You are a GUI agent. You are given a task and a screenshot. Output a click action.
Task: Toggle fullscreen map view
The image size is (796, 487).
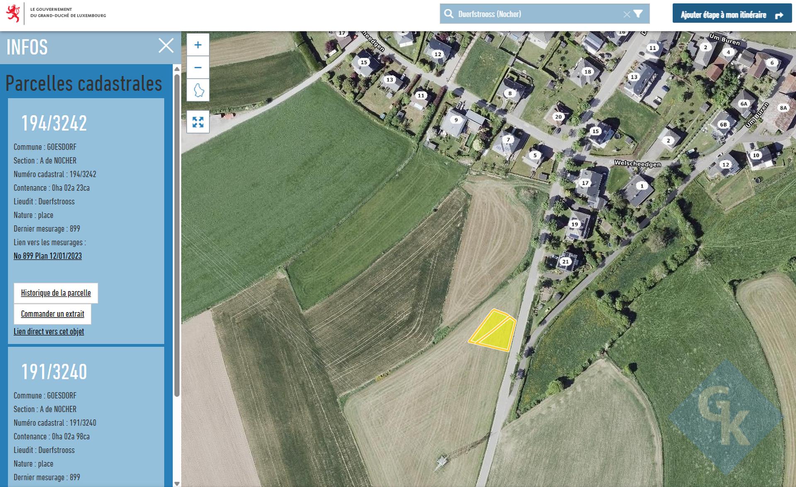tap(198, 122)
